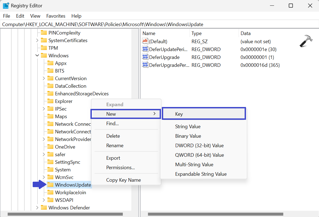Viewport: 319px width, 217px height.
Task: Select Copy Key Name context entry
Action: tap(123, 180)
